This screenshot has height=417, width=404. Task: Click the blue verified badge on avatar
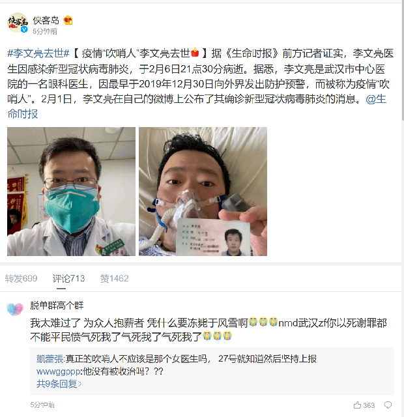tap(25, 29)
